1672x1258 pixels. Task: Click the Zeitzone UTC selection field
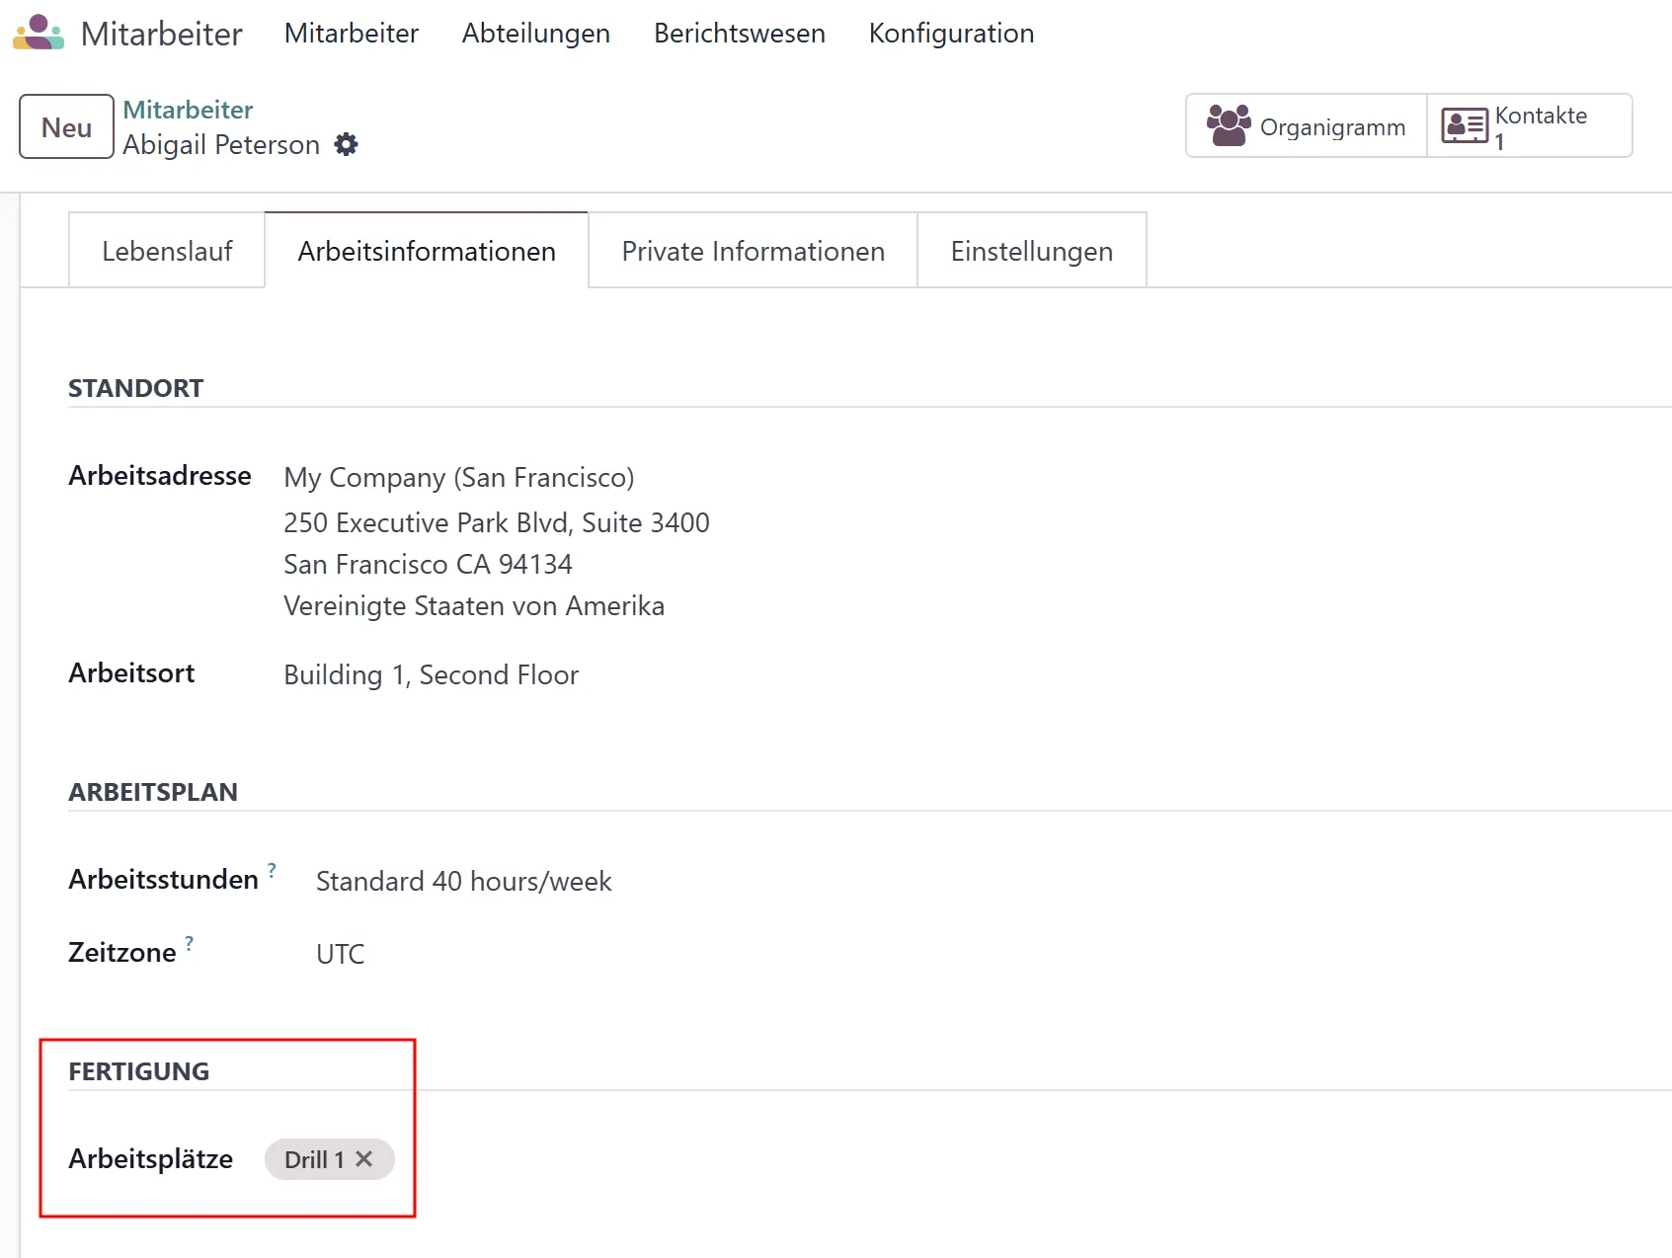click(341, 954)
